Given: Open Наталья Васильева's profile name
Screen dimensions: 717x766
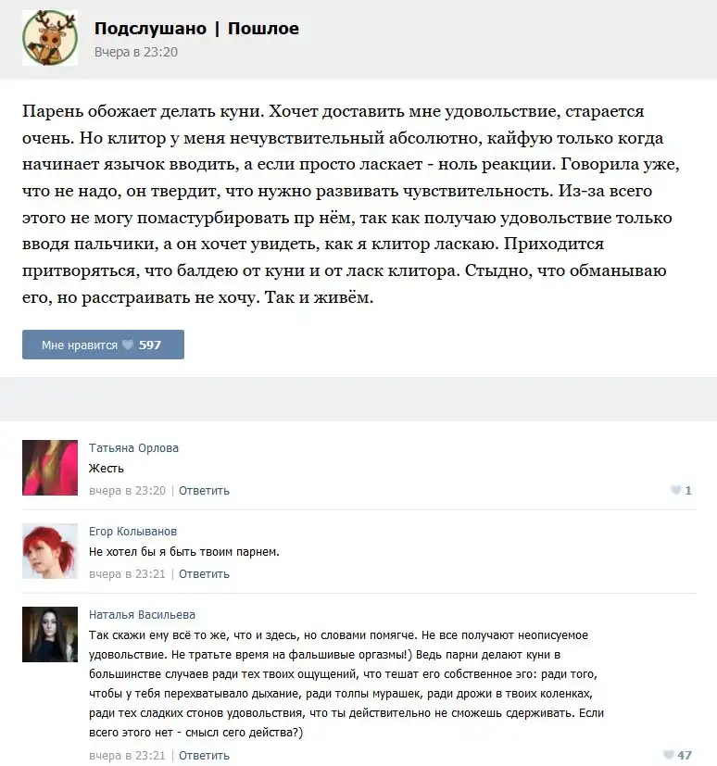Looking at the screenshot, I should click(142, 614).
